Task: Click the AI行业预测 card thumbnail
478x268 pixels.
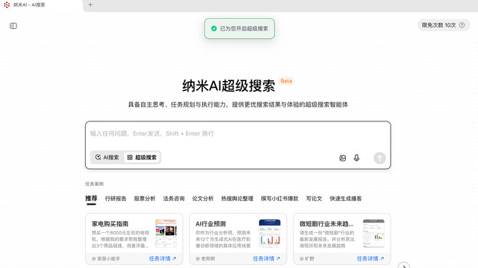Action: (270, 233)
